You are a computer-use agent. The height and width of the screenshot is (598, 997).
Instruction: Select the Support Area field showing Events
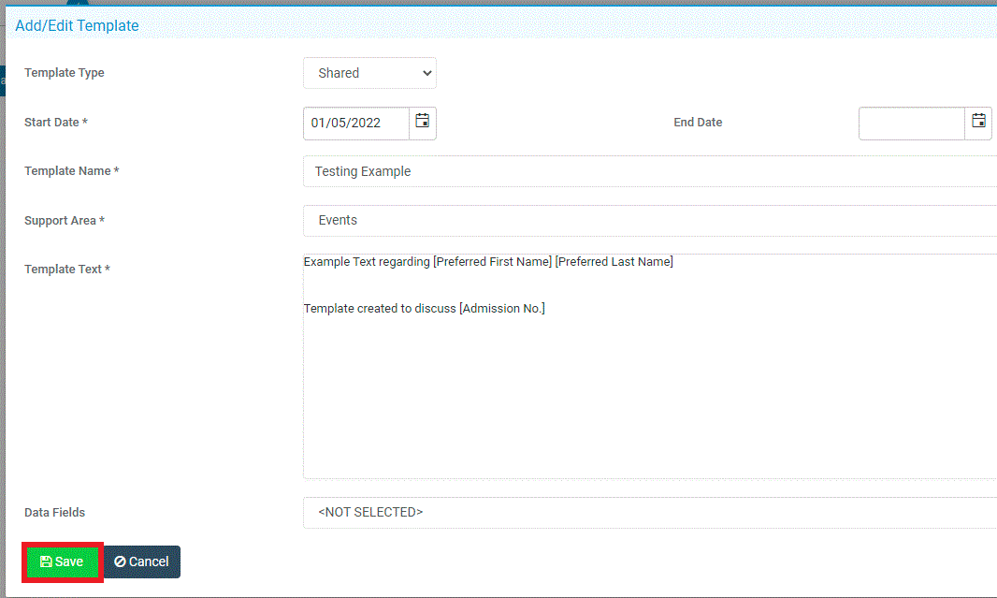(x=561, y=220)
